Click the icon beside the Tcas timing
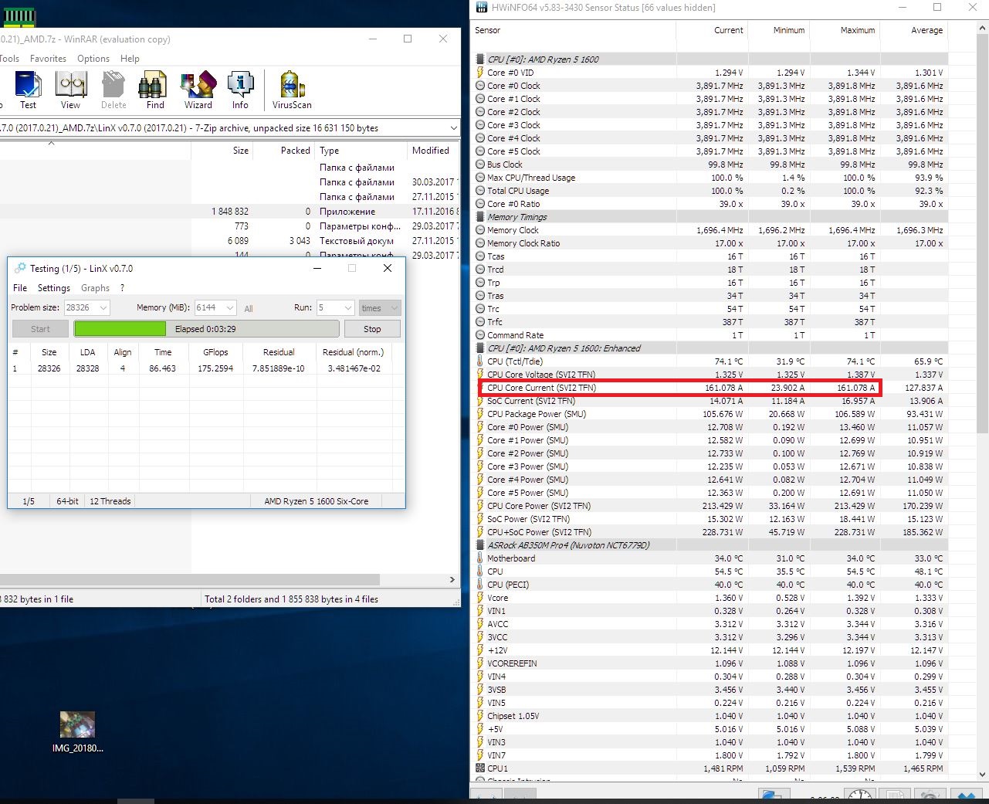989x804 pixels. (x=480, y=256)
